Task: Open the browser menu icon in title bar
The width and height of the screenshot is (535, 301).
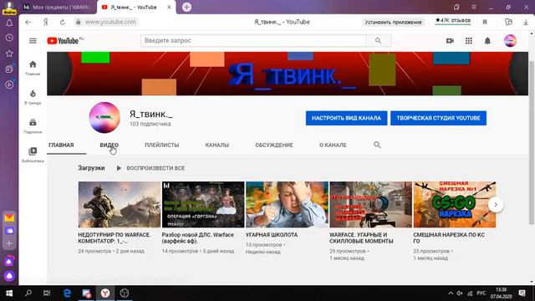Action: click(474, 7)
